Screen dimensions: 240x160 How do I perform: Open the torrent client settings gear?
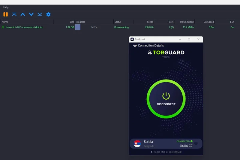48,14
